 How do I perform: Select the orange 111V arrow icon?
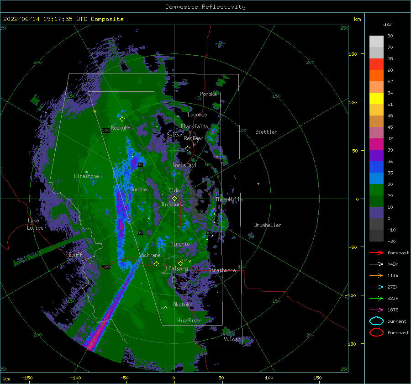pos(376,275)
